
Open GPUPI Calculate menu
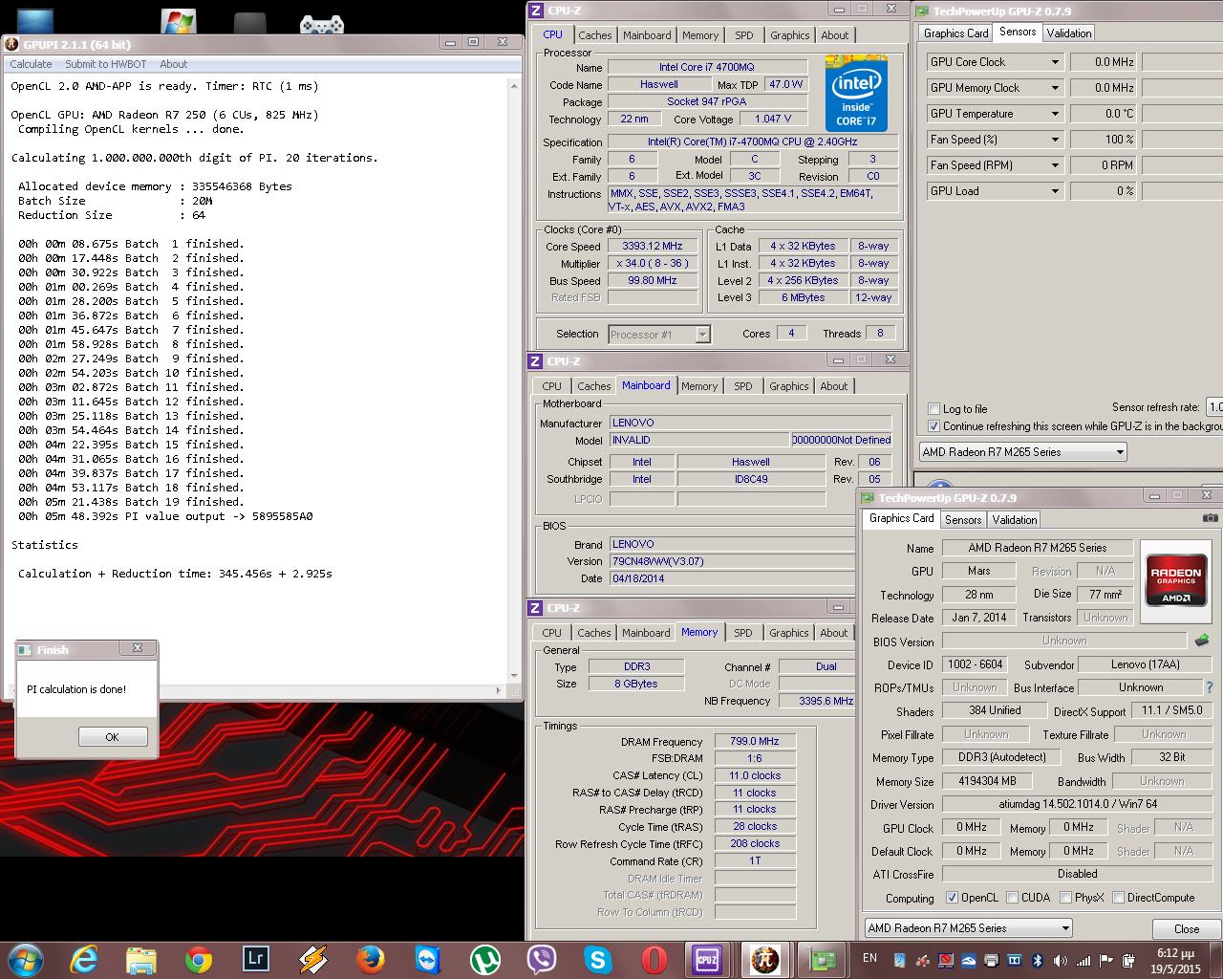tap(31, 64)
